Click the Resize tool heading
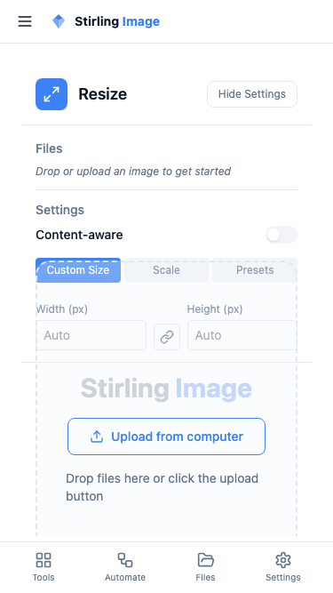333x593 pixels. click(x=103, y=94)
